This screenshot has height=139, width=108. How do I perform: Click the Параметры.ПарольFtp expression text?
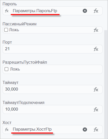pos(35,11)
